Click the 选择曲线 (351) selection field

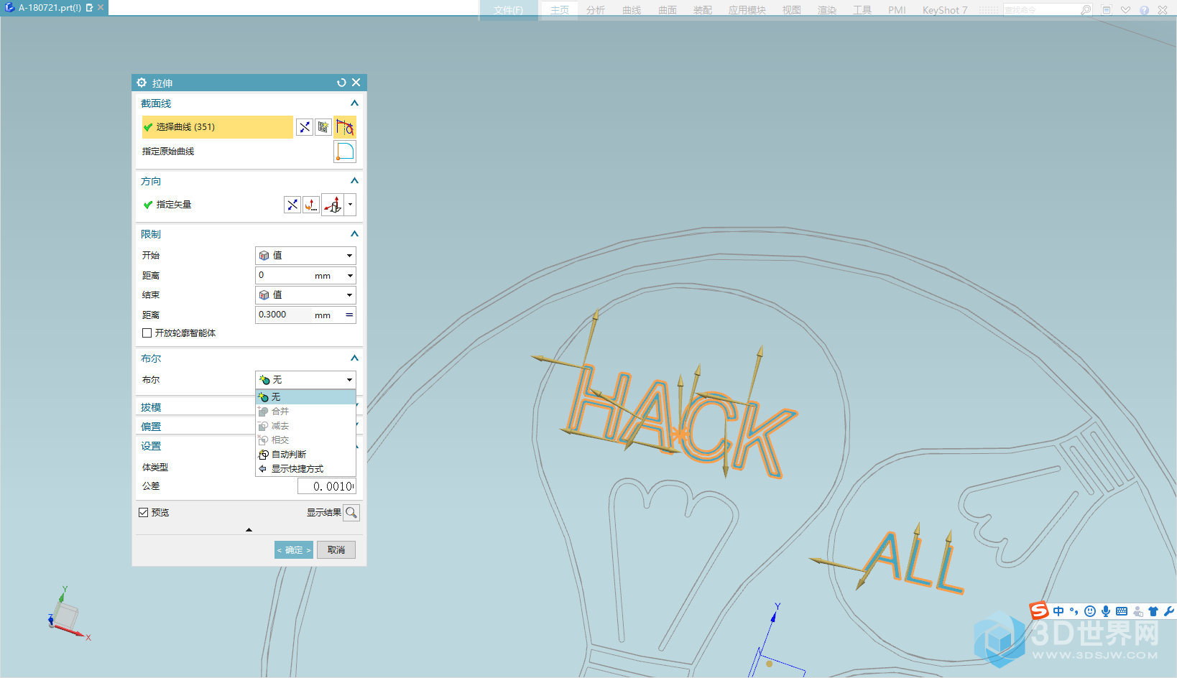tap(217, 127)
